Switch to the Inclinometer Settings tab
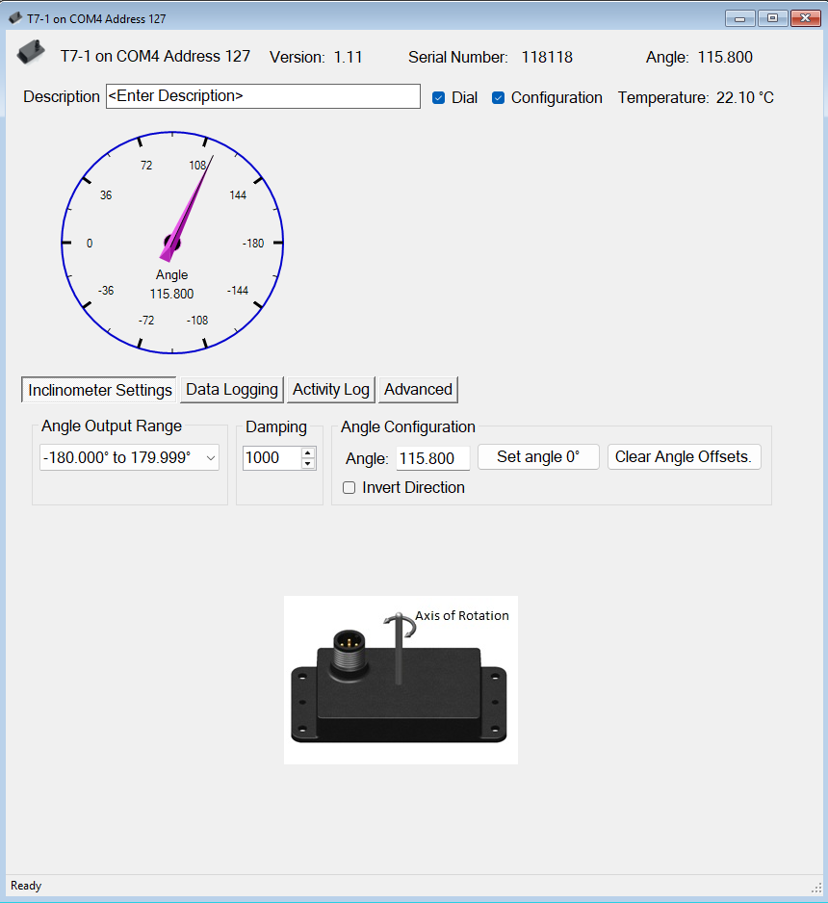 [x=97, y=389]
